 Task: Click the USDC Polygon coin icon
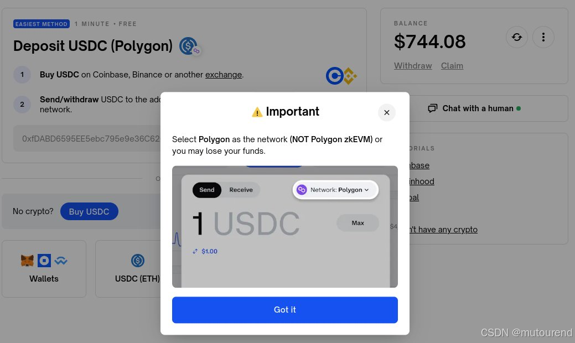[189, 46]
